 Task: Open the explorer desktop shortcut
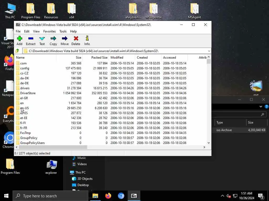click(x=51, y=167)
